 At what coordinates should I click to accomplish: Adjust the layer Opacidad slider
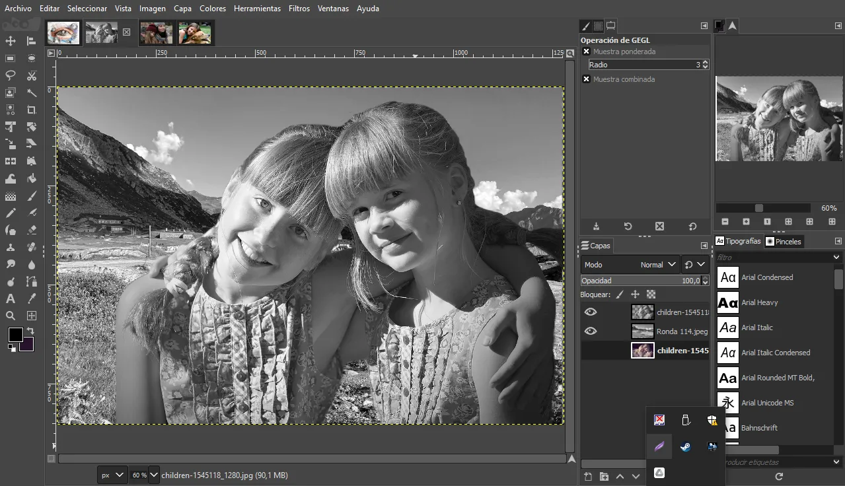645,281
